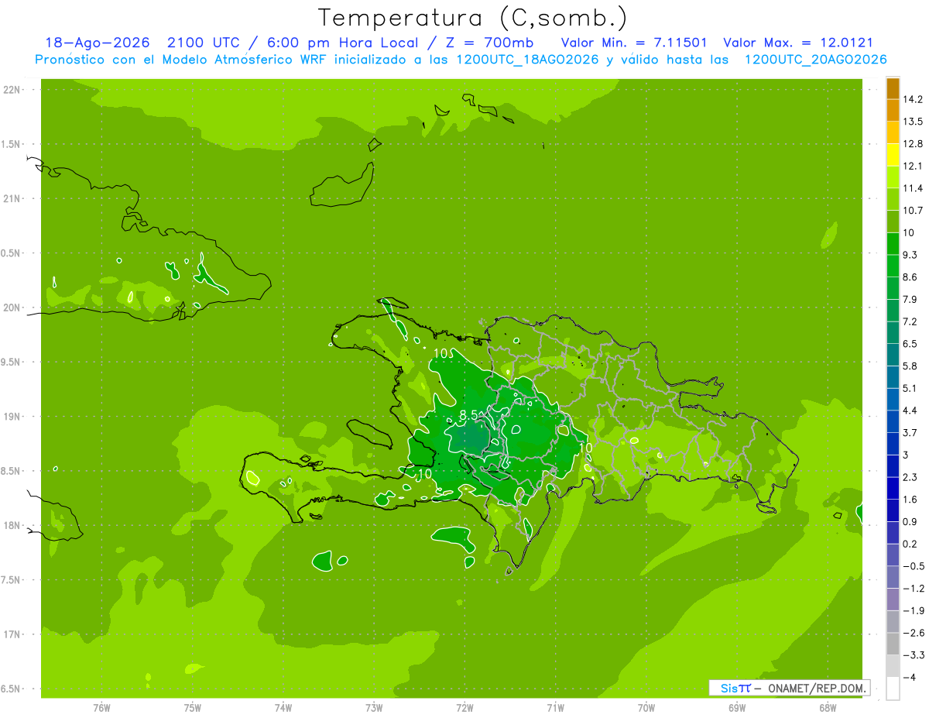
Task: Click the '69W' longitude label
Action: [737, 707]
